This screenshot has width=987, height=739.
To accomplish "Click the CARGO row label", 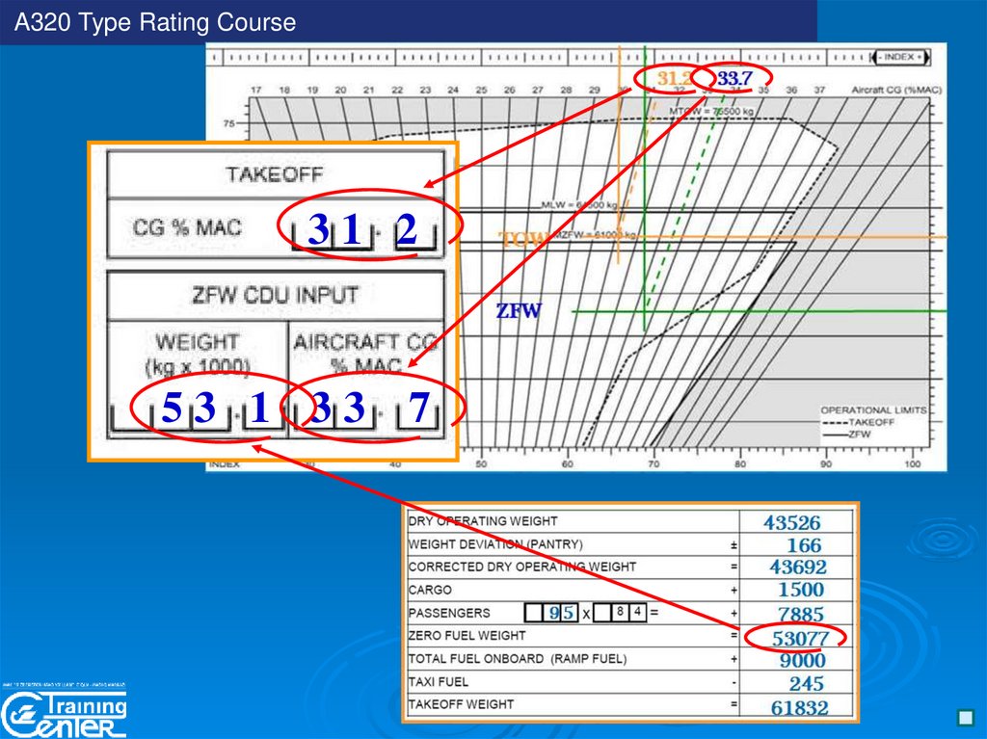I will (430, 590).
